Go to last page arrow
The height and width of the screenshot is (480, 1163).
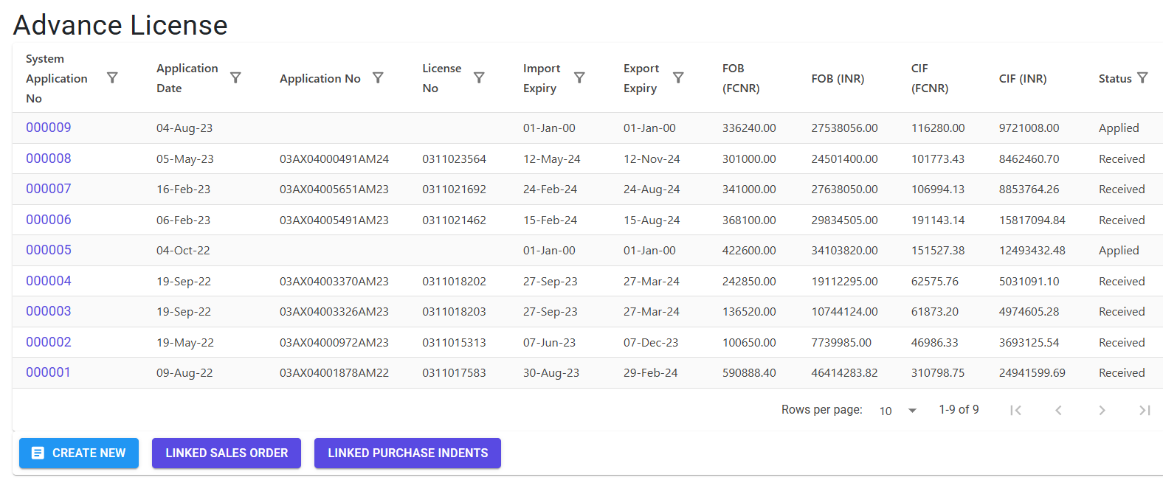click(1145, 410)
